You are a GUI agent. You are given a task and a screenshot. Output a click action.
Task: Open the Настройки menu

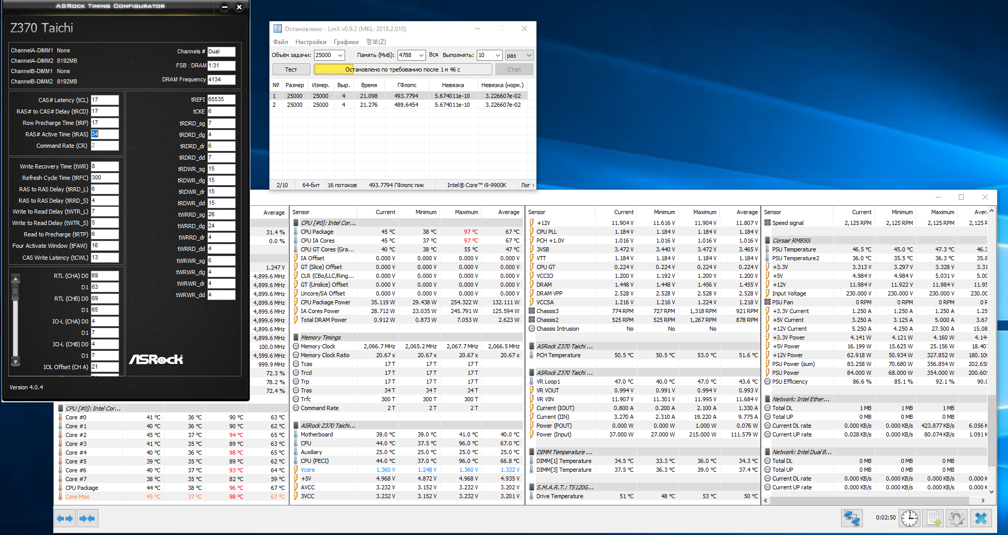click(310, 42)
